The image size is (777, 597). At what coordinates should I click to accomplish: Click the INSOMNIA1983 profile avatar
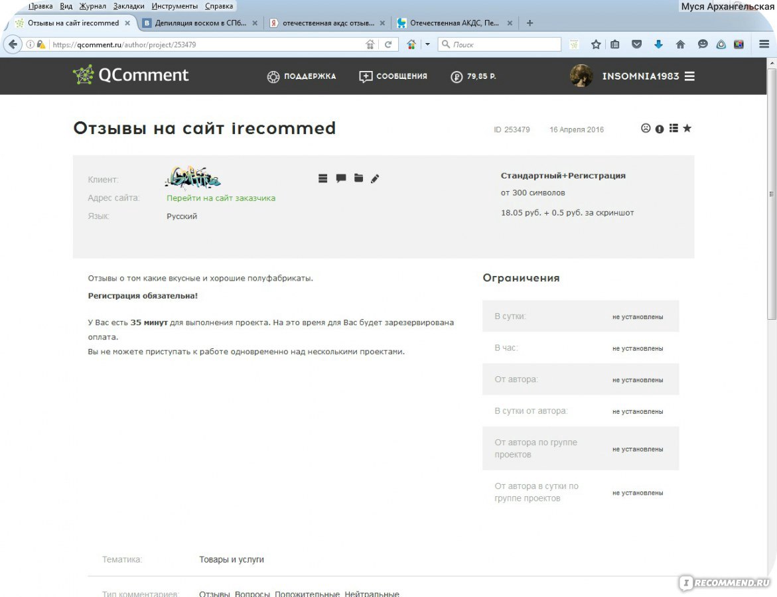(581, 76)
